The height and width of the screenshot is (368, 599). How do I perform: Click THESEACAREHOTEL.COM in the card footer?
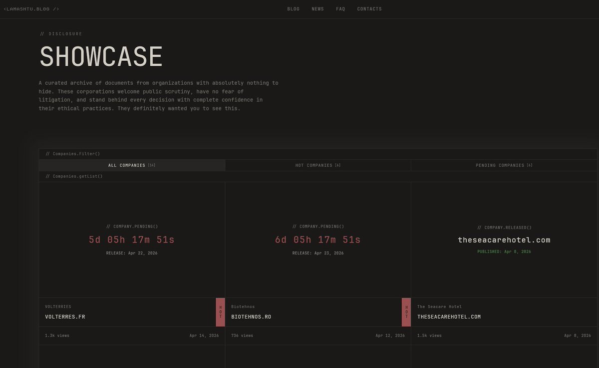[x=449, y=316]
